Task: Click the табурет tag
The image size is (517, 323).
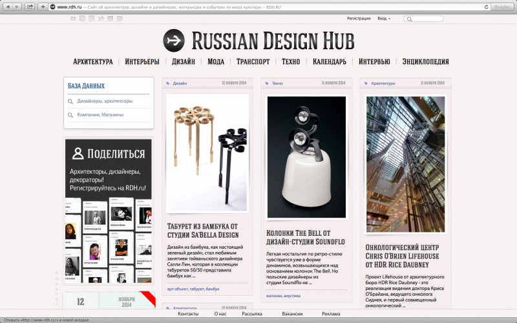Action: tap(197, 289)
